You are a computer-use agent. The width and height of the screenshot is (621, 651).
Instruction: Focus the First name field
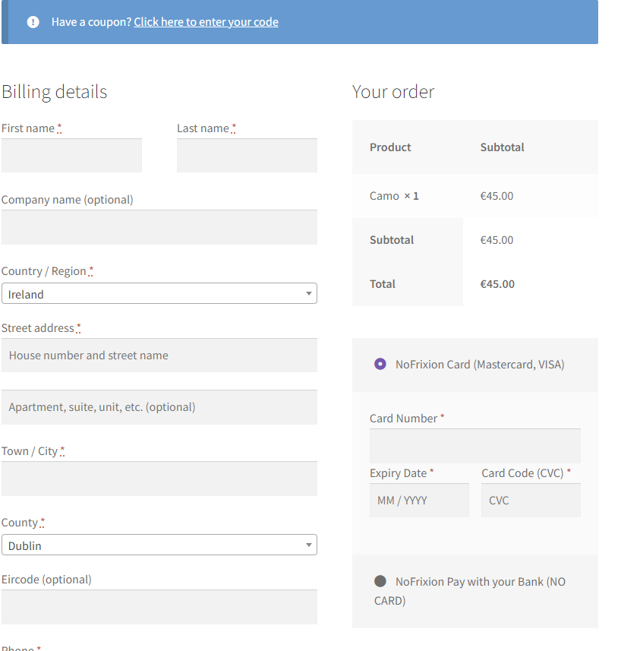coord(71,155)
